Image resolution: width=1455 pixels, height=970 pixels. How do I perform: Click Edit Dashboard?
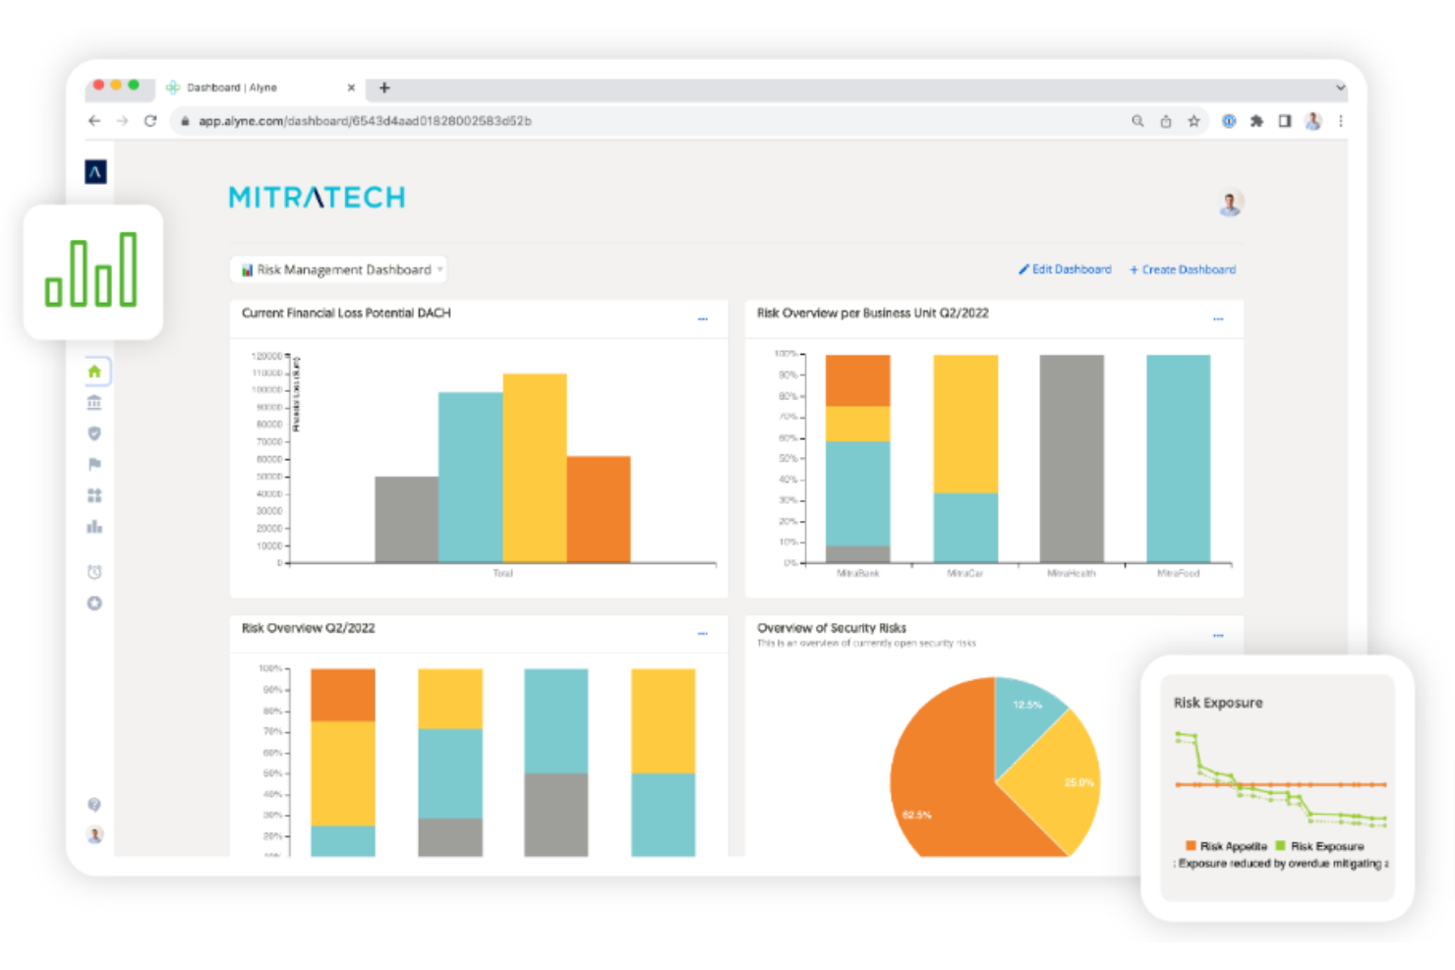[x=1065, y=269]
